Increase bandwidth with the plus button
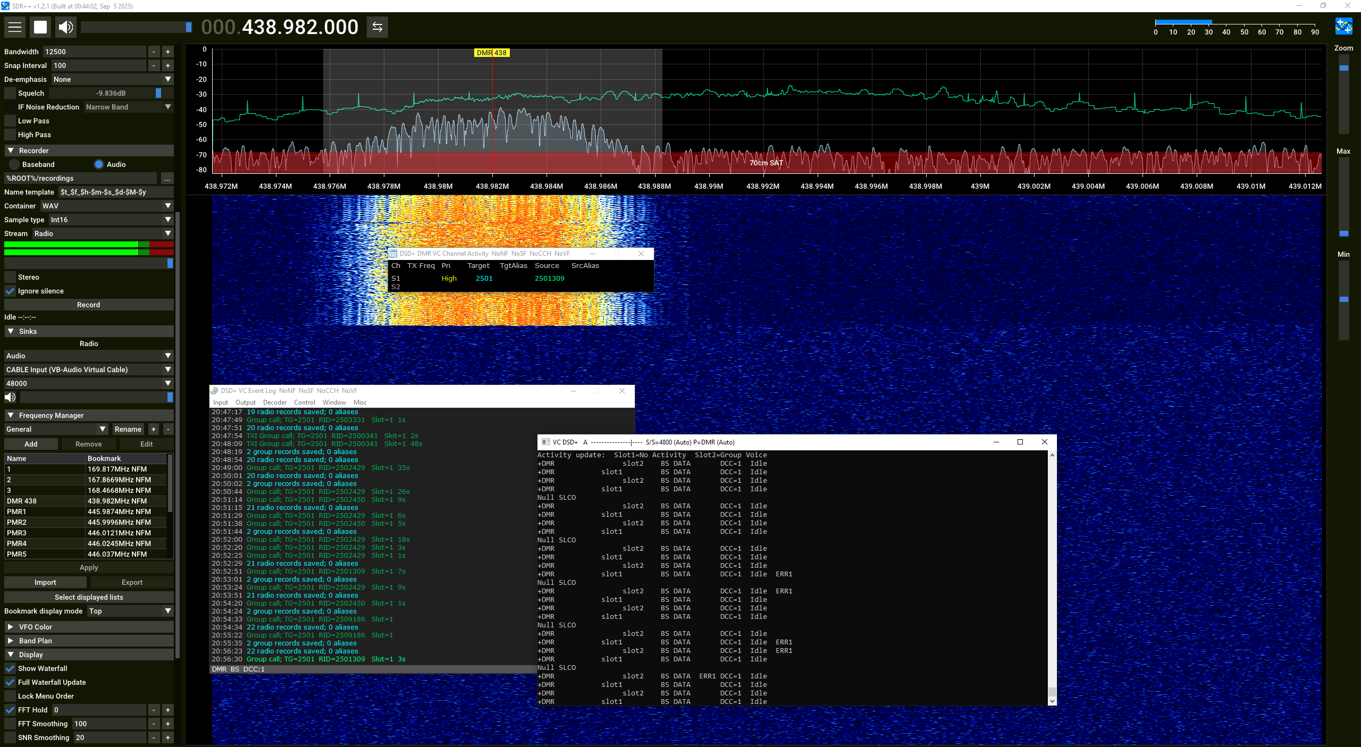Image resolution: width=1361 pixels, height=747 pixels. coord(167,52)
